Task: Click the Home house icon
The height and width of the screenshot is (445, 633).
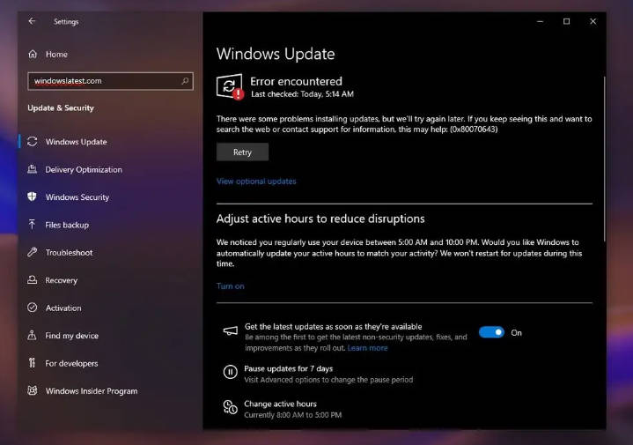Action: click(x=33, y=54)
